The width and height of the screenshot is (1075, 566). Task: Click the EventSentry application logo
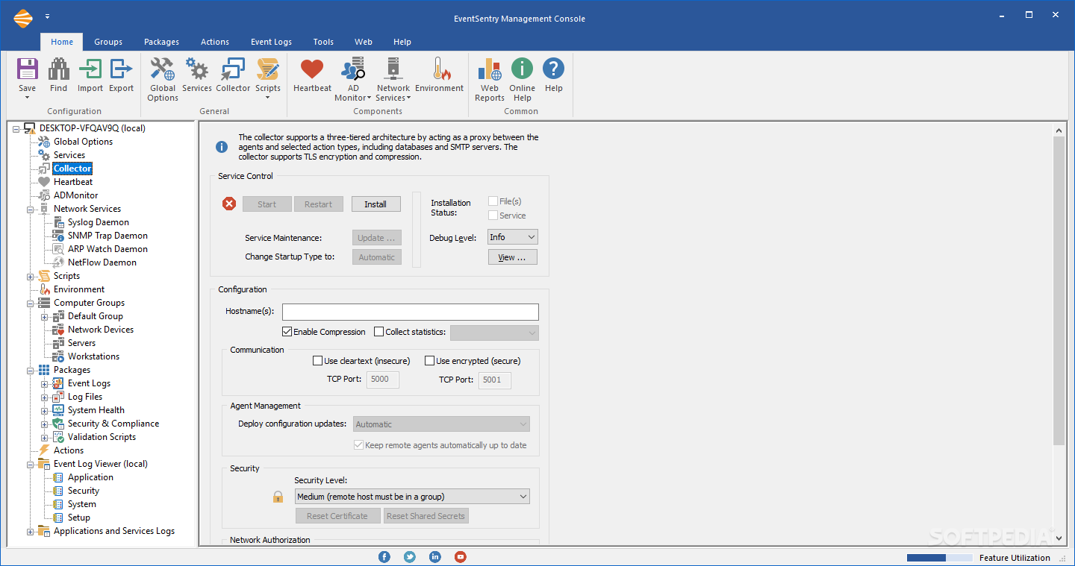pos(23,18)
